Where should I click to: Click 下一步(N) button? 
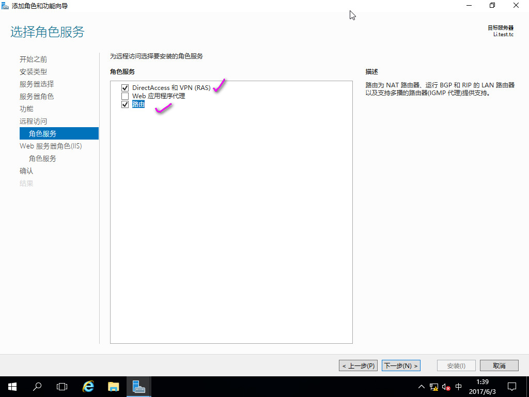[401, 365]
